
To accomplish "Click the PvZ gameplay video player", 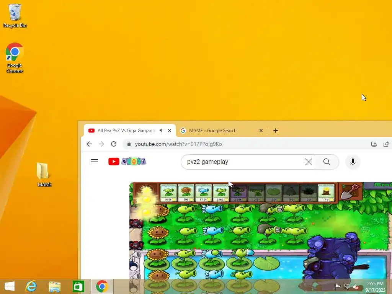I will 260,237.
